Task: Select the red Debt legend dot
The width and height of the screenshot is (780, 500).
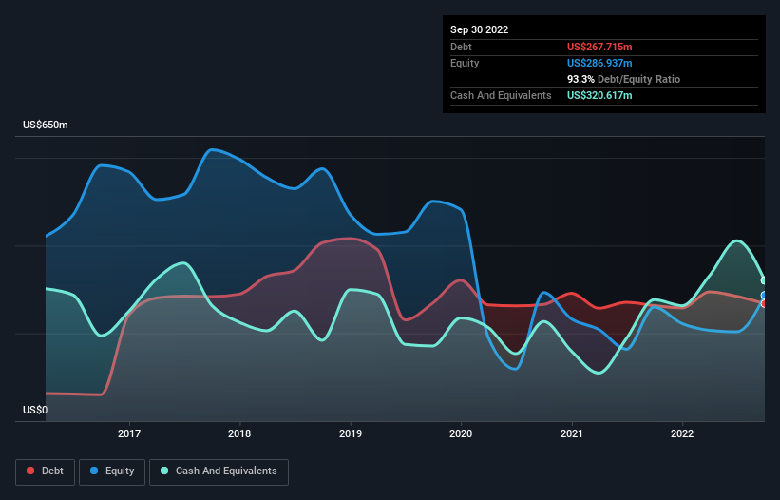Action: [x=30, y=471]
